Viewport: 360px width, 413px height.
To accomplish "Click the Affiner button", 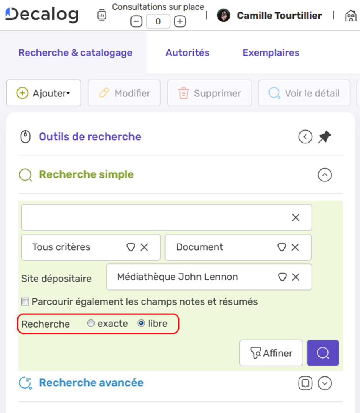I will pos(271,353).
